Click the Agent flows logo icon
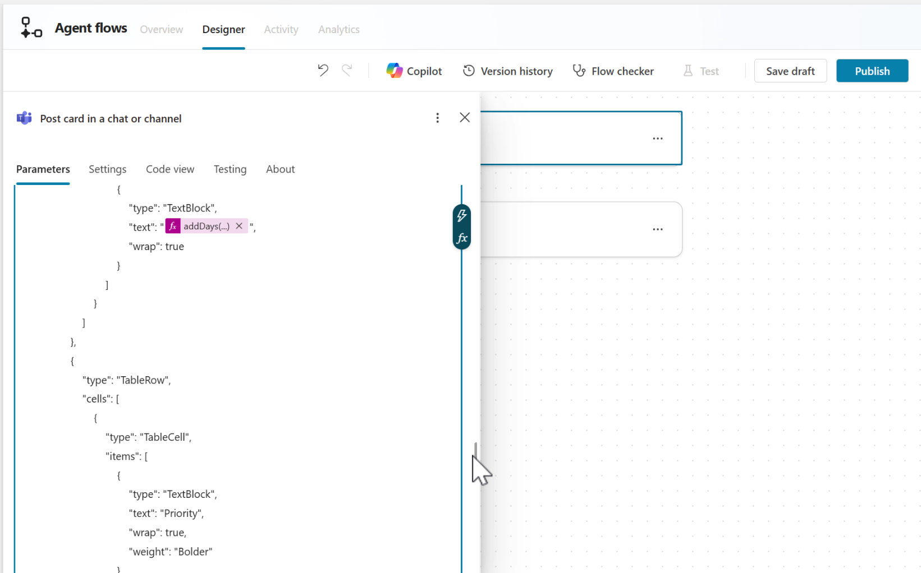921x573 pixels. (31, 27)
